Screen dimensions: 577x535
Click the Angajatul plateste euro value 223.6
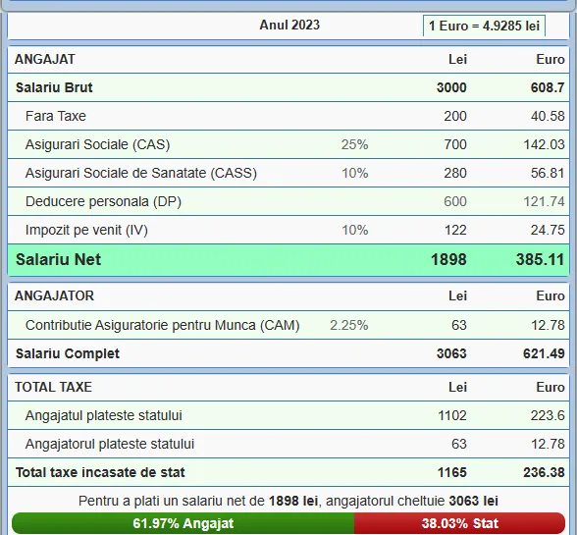548,415
